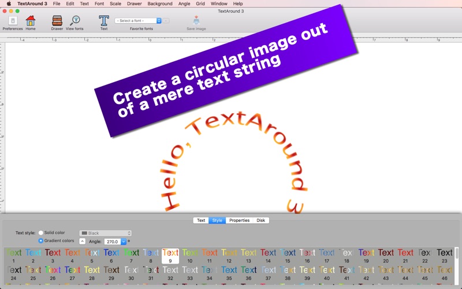This screenshot has height=289, width=462.
Task: Choose gradient style swatch 46
Action: click(x=444, y=273)
